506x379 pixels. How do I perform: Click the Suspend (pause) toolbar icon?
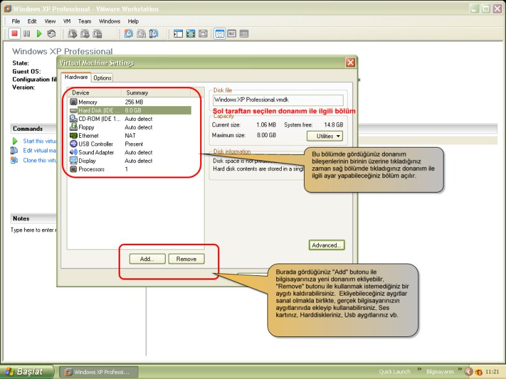coord(27,33)
